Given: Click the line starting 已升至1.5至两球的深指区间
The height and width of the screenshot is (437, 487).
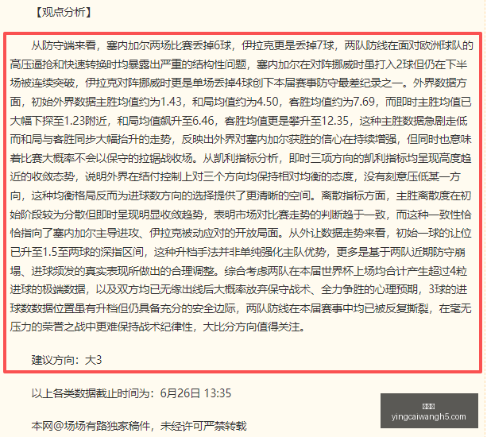Looking at the screenshot, I should click(238, 252).
